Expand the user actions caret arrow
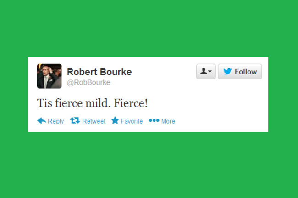 pos(210,72)
